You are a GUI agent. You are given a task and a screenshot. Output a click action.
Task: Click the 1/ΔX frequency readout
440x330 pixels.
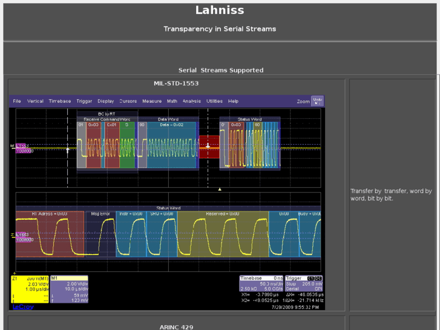pos(303,300)
